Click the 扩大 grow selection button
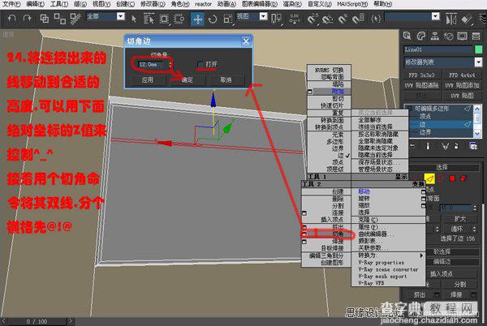Image resolution: width=487 pixels, height=326 pixels. click(x=459, y=219)
